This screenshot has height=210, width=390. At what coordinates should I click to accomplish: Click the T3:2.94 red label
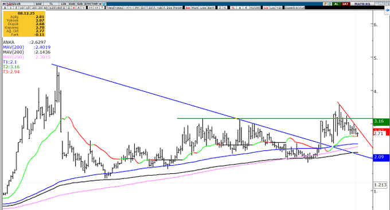[x=11, y=72]
